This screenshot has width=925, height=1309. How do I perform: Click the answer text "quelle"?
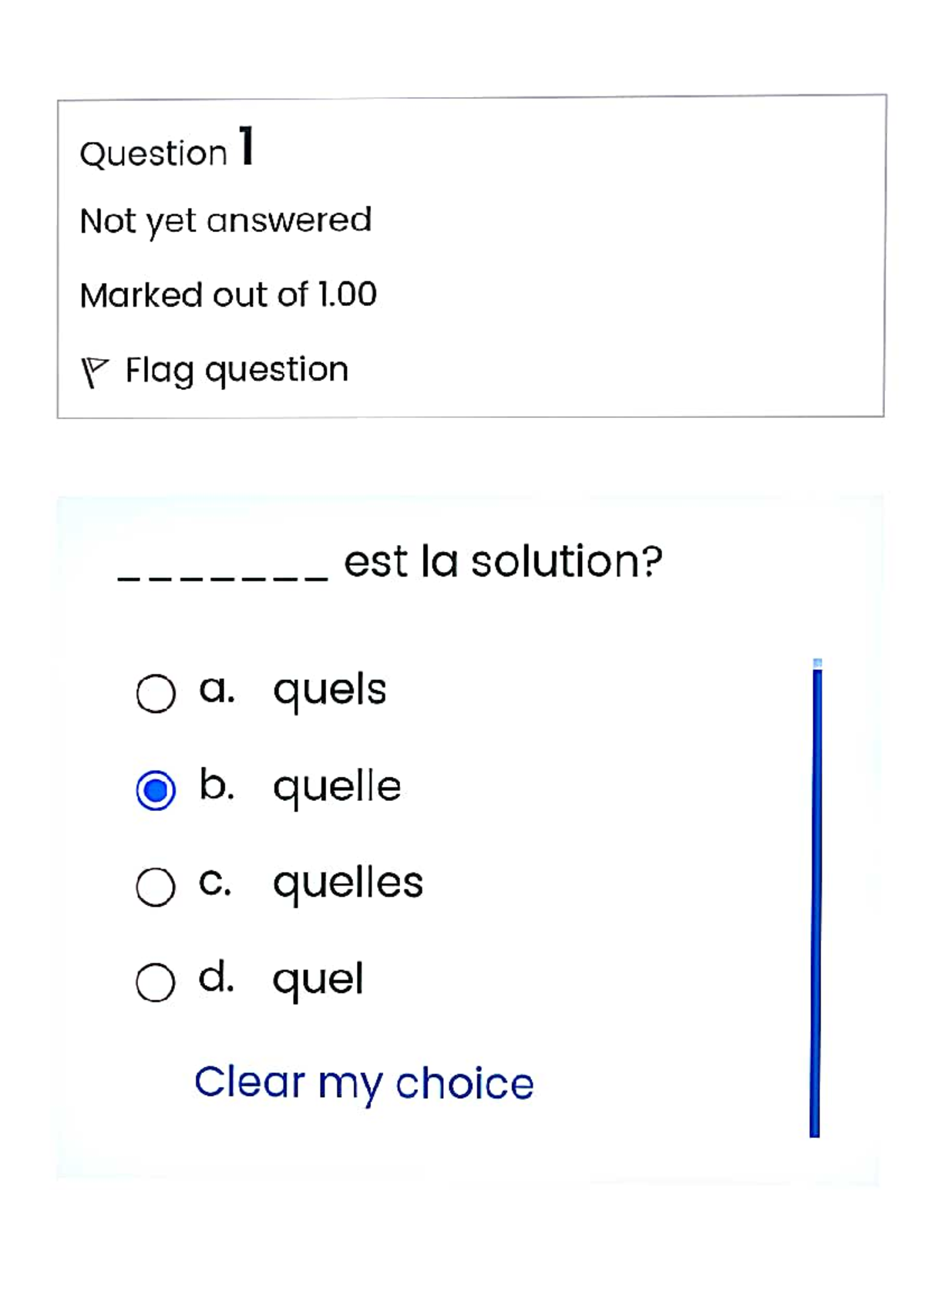337,787
